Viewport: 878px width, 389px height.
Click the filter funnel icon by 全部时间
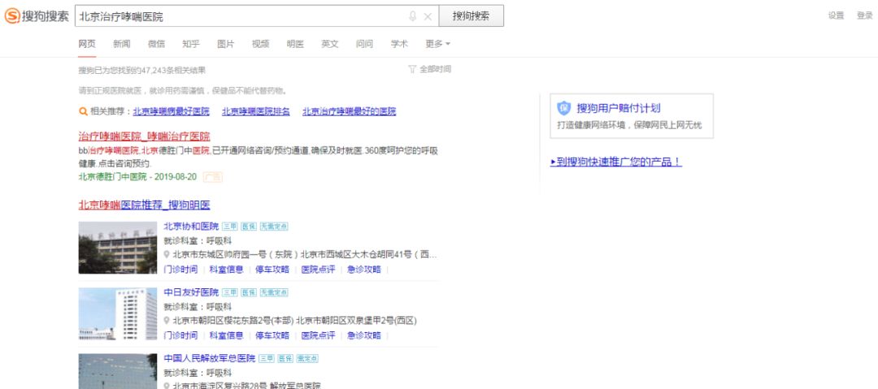(412, 69)
